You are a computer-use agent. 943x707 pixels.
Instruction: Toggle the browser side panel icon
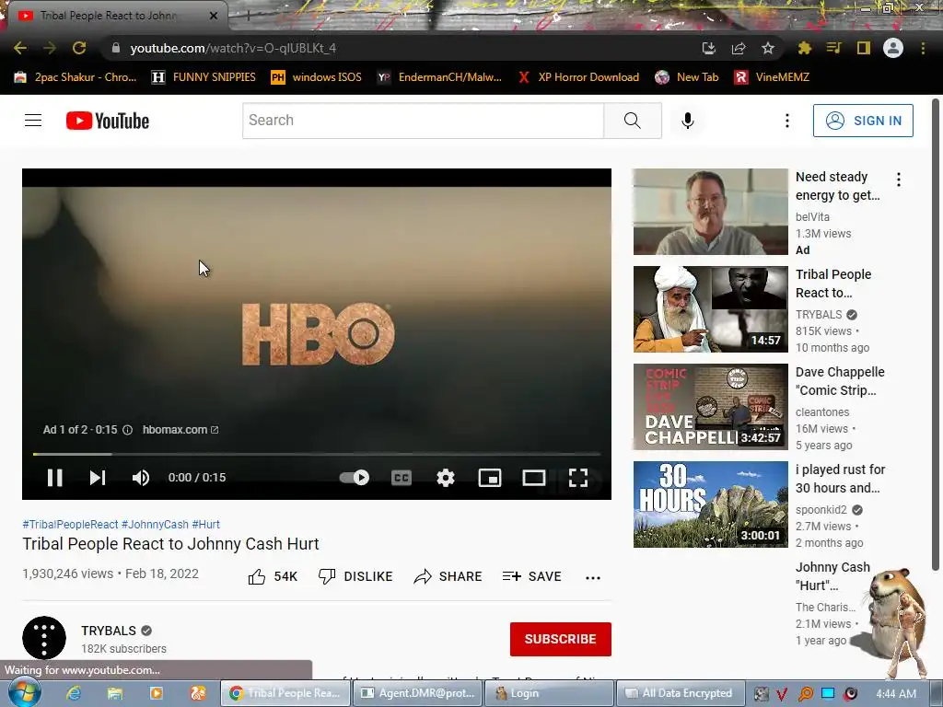coord(864,48)
